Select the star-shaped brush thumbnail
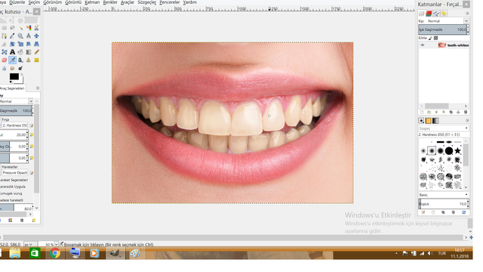This screenshot has width=483, height=272. 457,151
